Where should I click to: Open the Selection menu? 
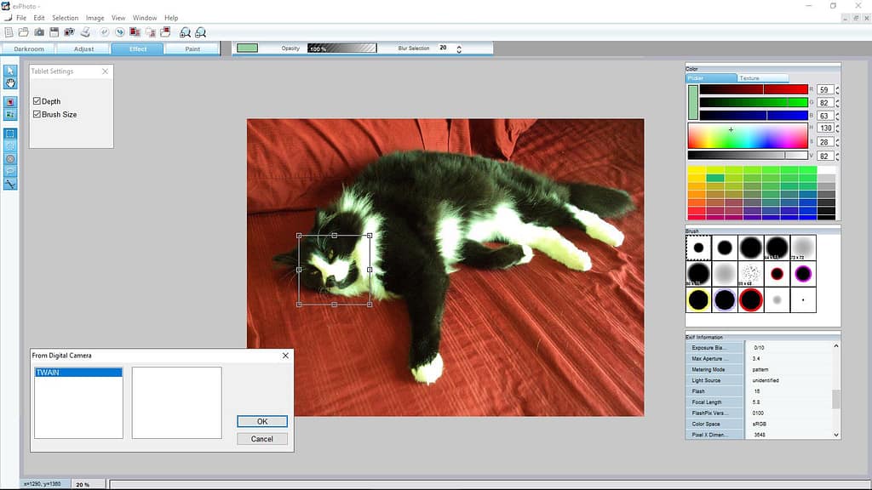pos(65,18)
